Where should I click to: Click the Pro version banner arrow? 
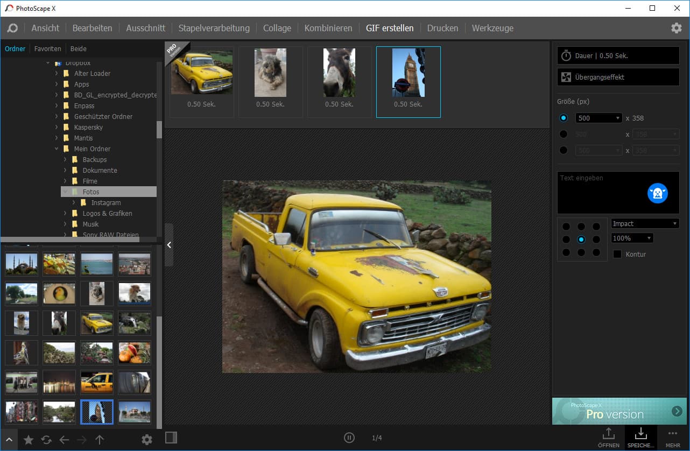tap(677, 411)
